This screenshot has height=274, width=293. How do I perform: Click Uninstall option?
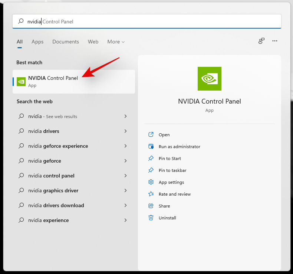click(167, 218)
